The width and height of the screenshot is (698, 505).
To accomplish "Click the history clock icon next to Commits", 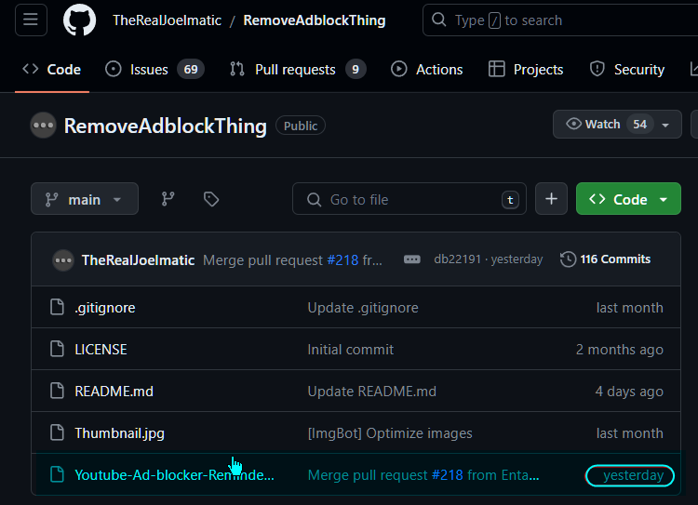I will coord(568,259).
